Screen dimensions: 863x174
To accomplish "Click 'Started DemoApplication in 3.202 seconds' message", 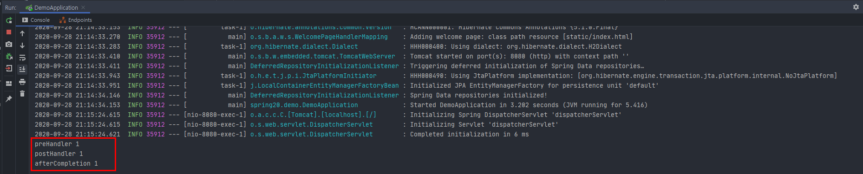I will (529, 105).
